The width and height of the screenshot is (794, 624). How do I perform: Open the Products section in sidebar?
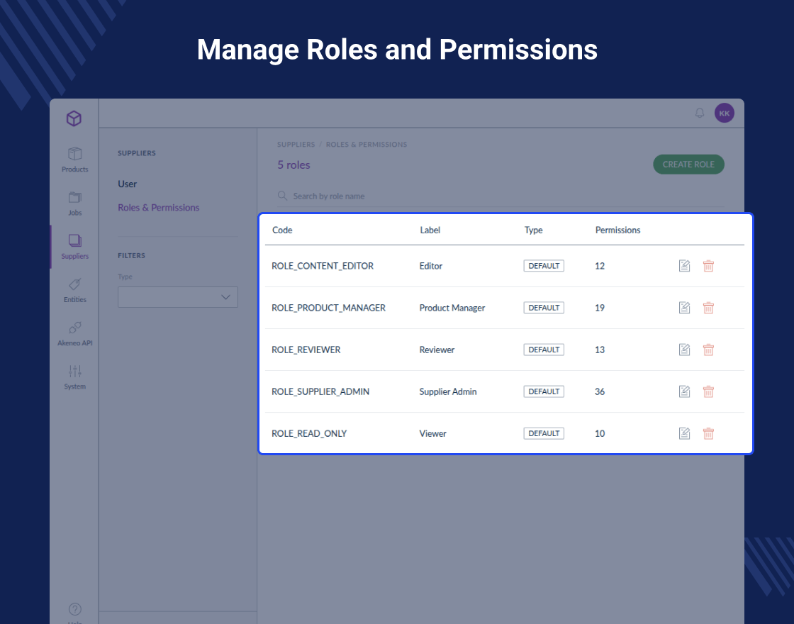click(x=74, y=160)
